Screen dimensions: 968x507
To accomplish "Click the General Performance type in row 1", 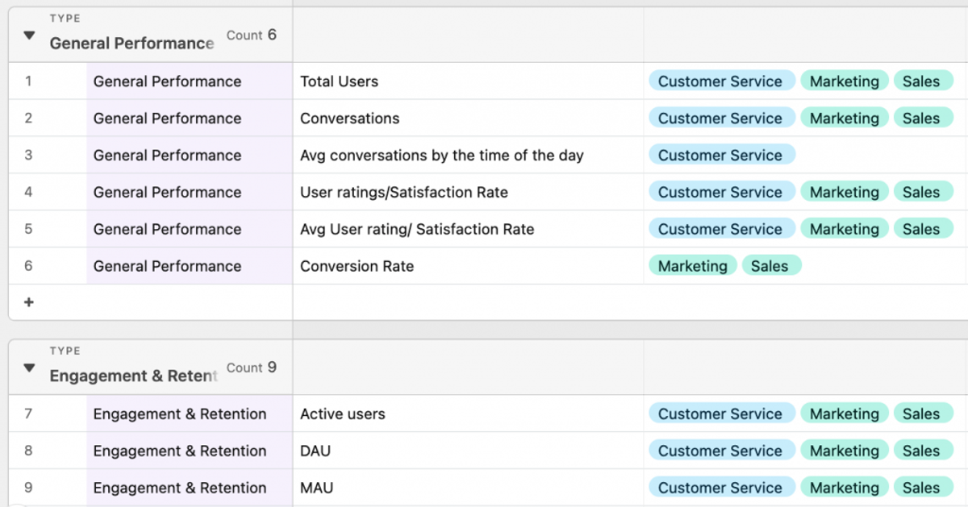I will pos(190,81).
